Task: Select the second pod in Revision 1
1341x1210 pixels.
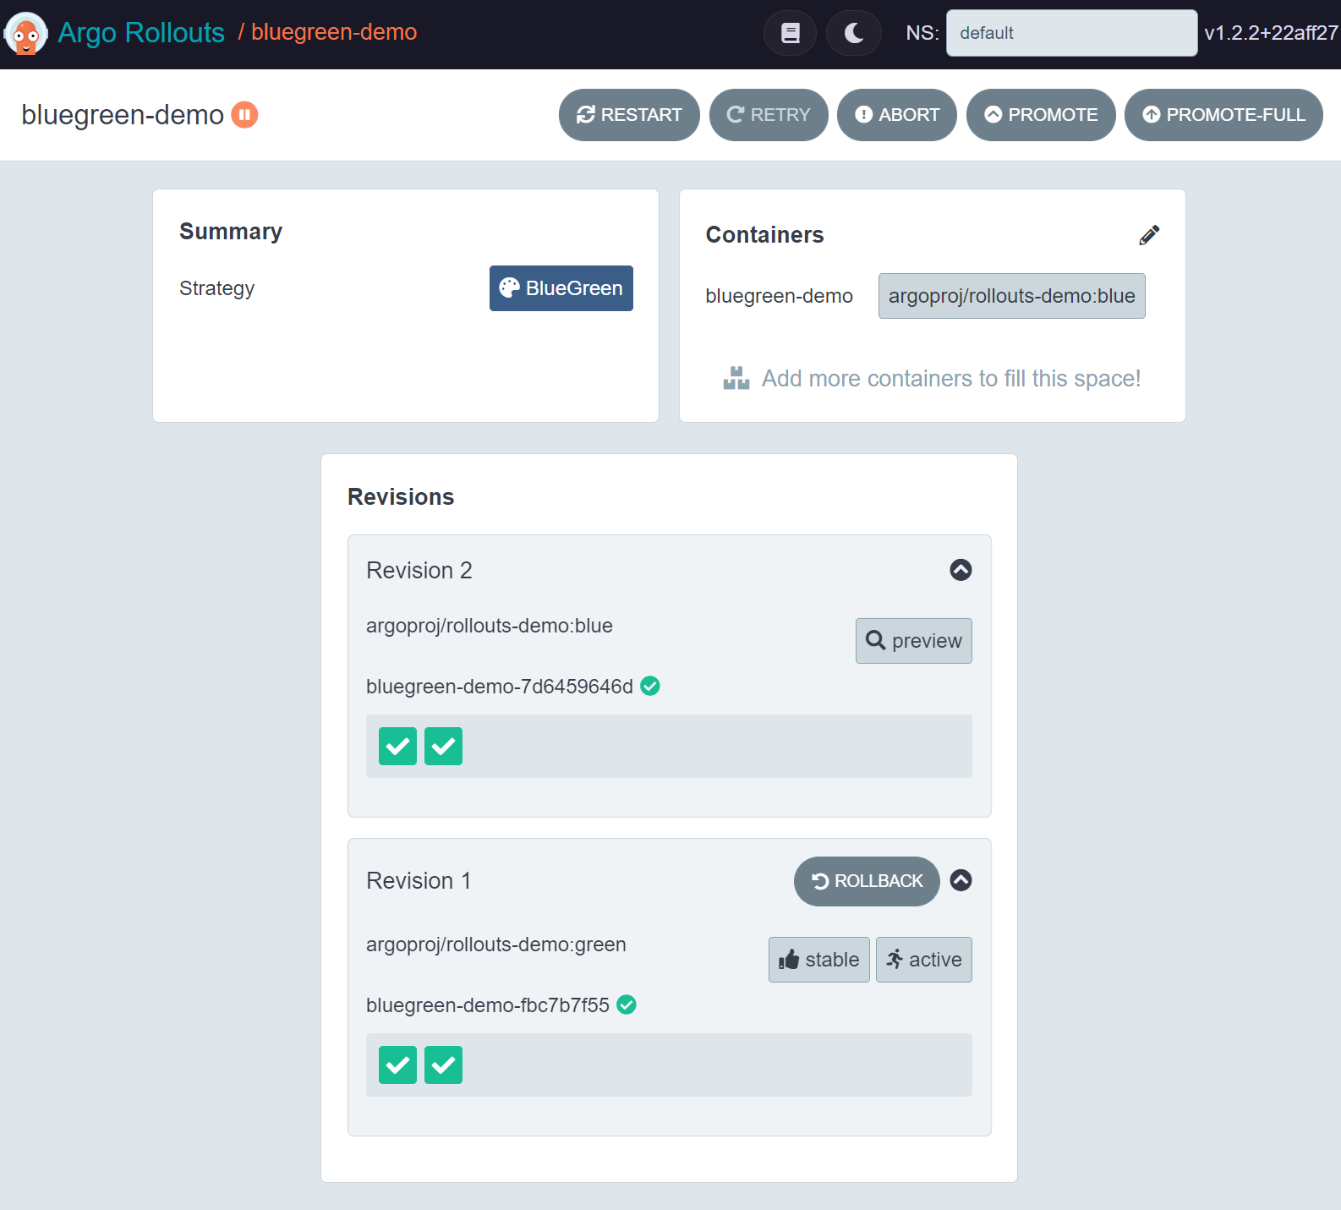Action: point(443,1065)
